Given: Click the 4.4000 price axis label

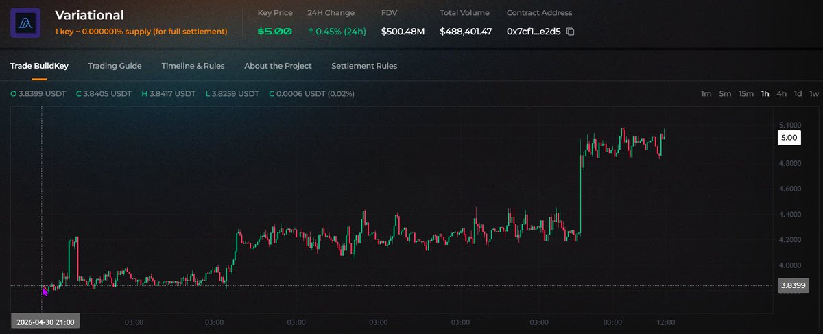Looking at the screenshot, I should point(791,214).
